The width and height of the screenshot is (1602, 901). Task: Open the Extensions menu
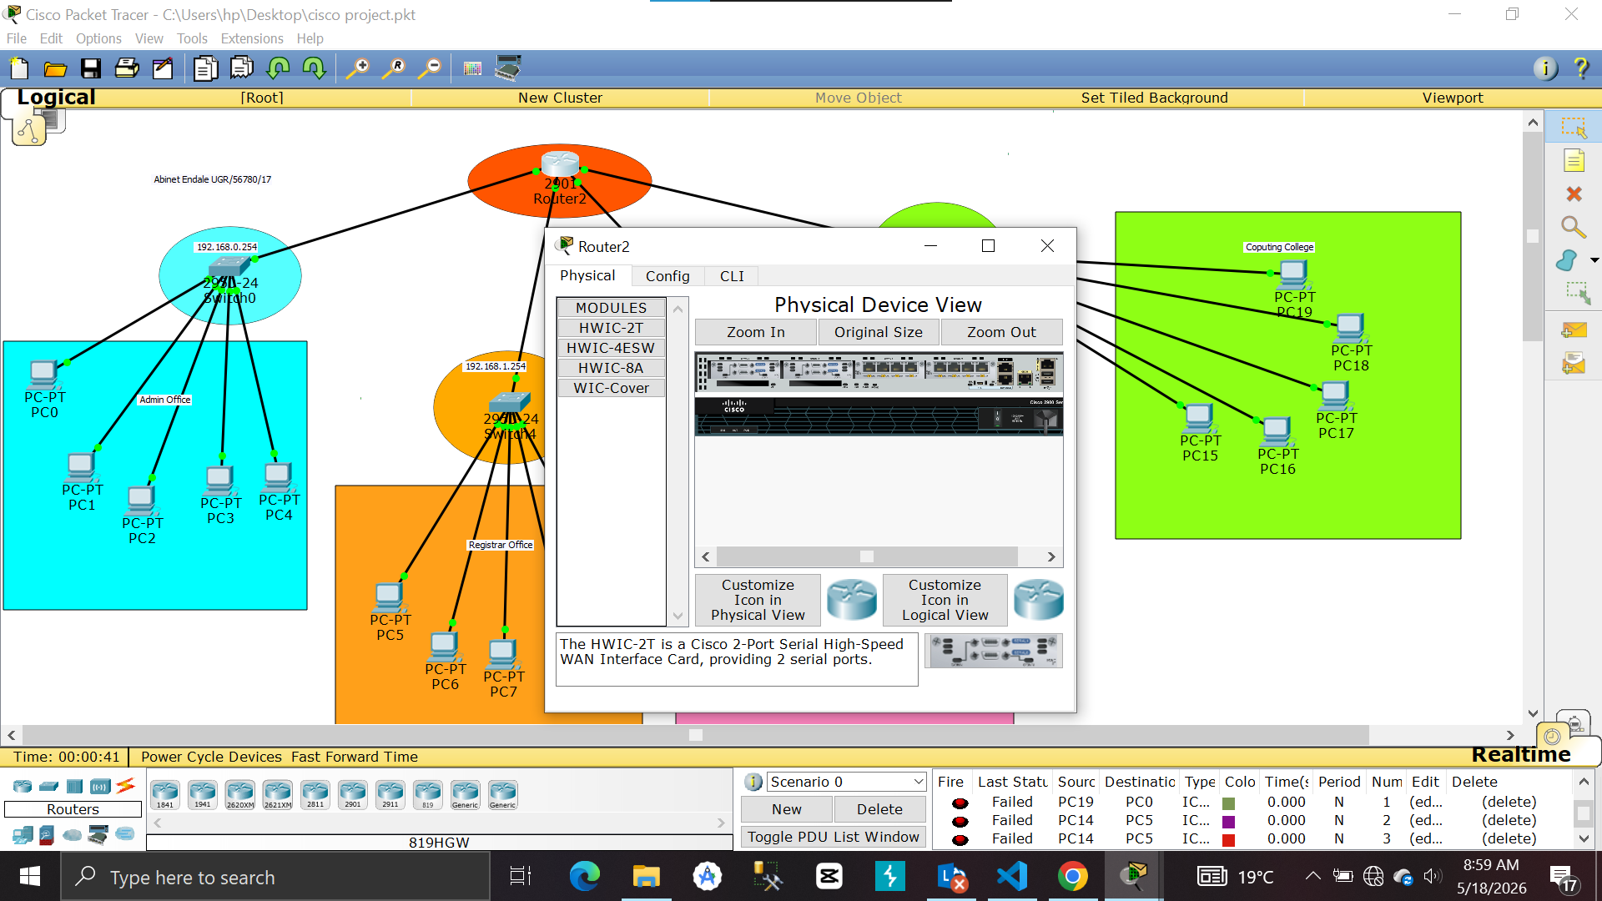pos(252,38)
